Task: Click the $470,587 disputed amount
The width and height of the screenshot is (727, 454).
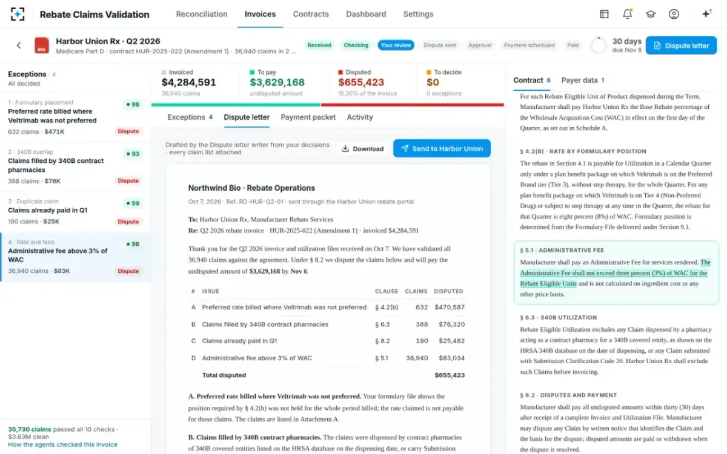Action: 450,308
